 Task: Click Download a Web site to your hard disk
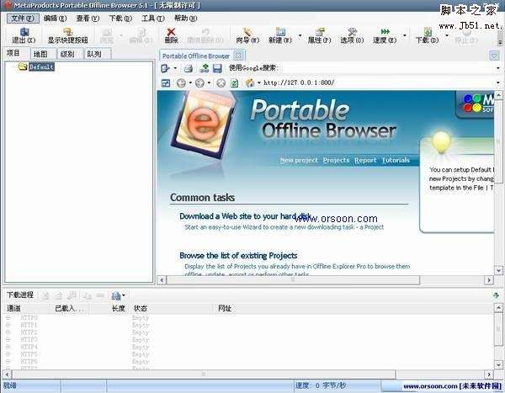point(245,216)
